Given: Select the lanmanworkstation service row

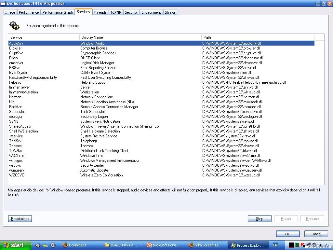Looking at the screenshot, I should [161, 92].
